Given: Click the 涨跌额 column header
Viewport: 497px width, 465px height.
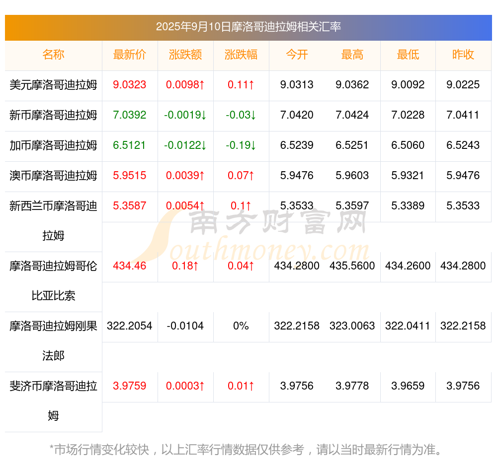Looking at the screenshot, I should click(x=185, y=55).
